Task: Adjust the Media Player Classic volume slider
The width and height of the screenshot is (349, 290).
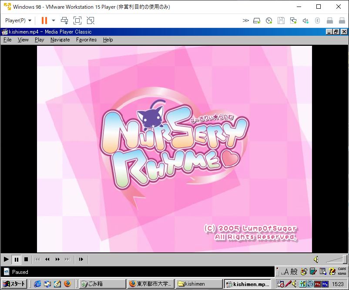Action: (336, 259)
